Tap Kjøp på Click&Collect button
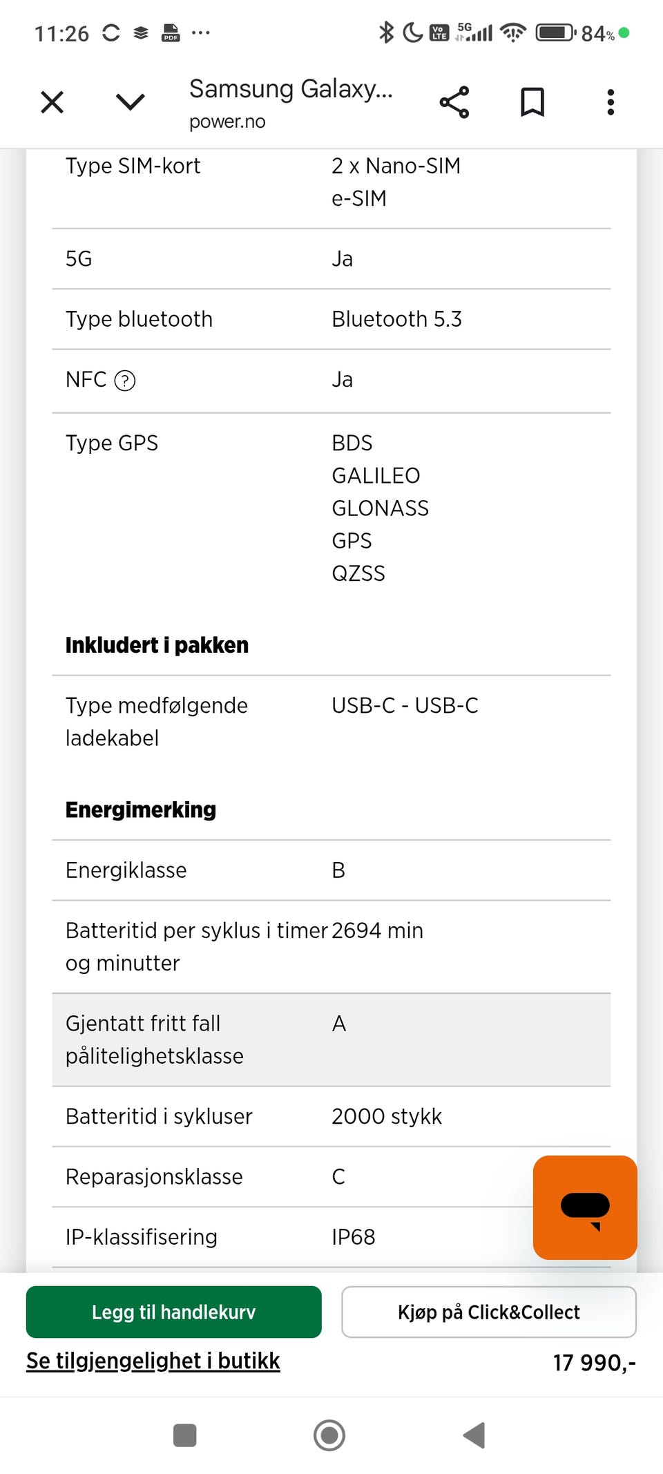The image size is (663, 1474). (488, 1312)
